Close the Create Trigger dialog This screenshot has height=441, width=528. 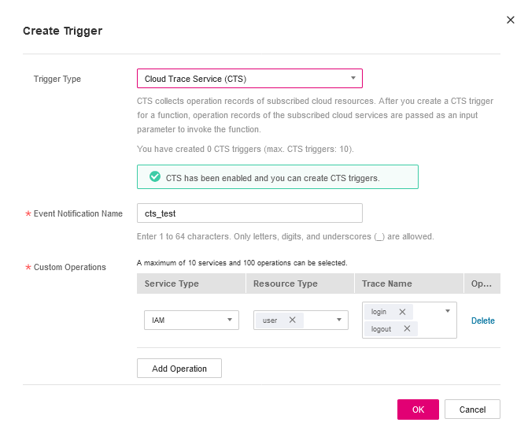511,20
